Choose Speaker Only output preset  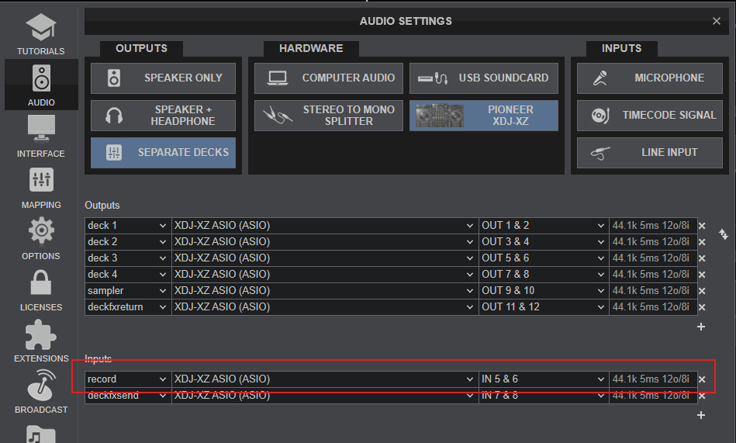tap(163, 78)
